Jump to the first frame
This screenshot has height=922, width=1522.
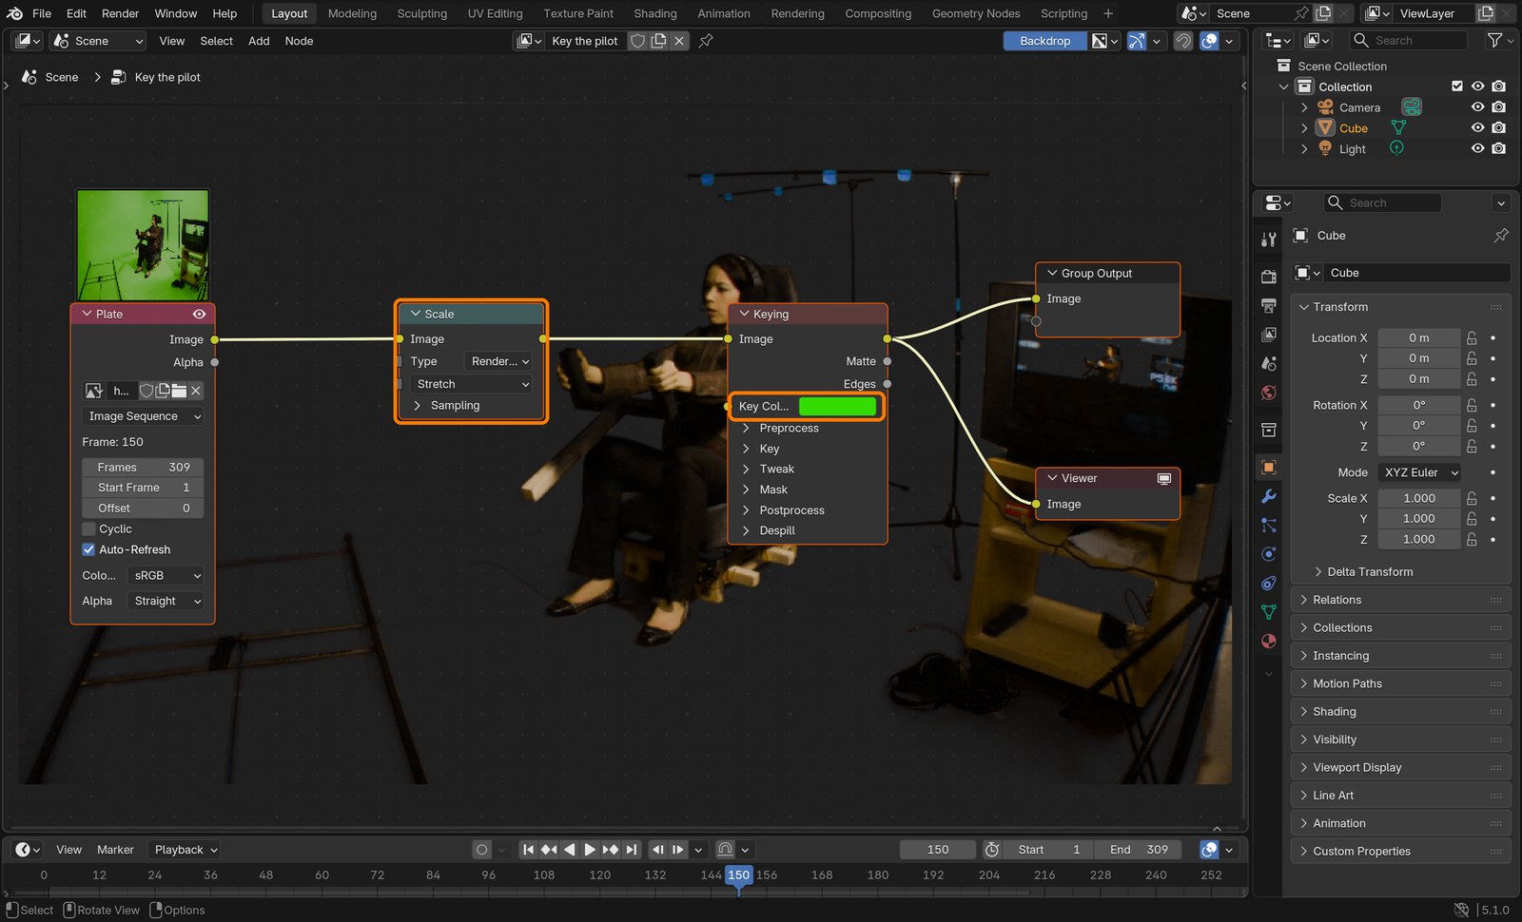pyautogui.click(x=528, y=850)
